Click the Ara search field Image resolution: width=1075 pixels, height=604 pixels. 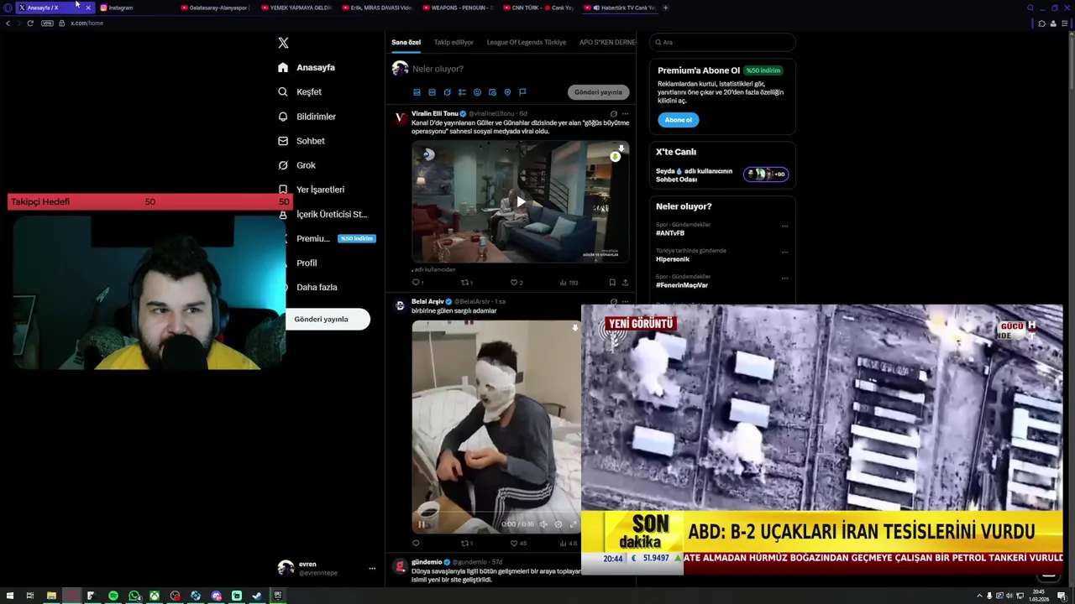click(722, 42)
